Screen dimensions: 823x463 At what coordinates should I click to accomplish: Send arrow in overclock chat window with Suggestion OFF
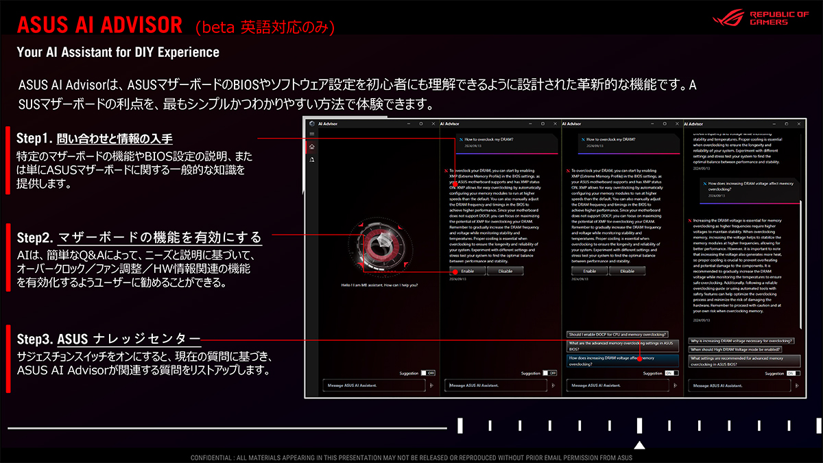(x=553, y=385)
